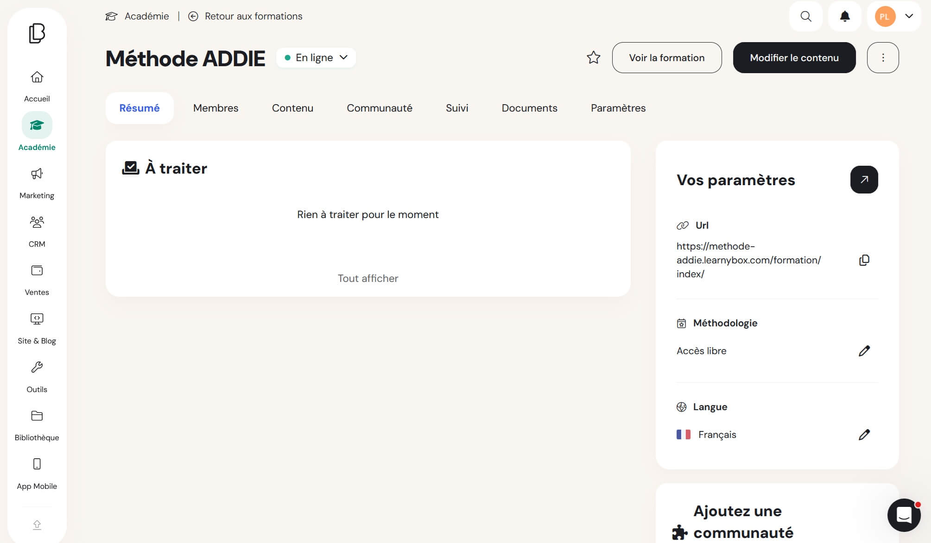931x543 pixels.
Task: Edit Langue Français with pencil icon
Action: [x=864, y=435]
